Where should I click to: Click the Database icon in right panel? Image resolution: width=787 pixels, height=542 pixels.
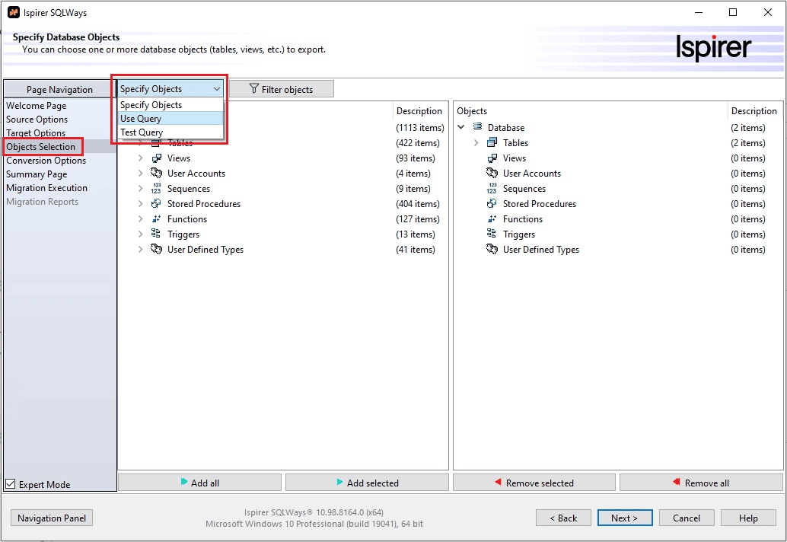pyautogui.click(x=477, y=128)
